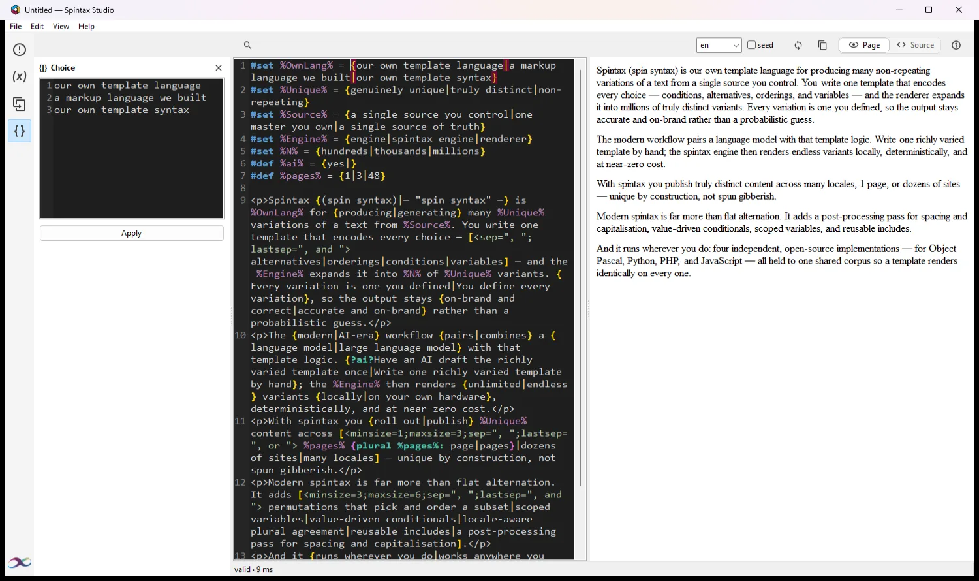Open the View menu
The image size is (979, 581).
tap(61, 26)
